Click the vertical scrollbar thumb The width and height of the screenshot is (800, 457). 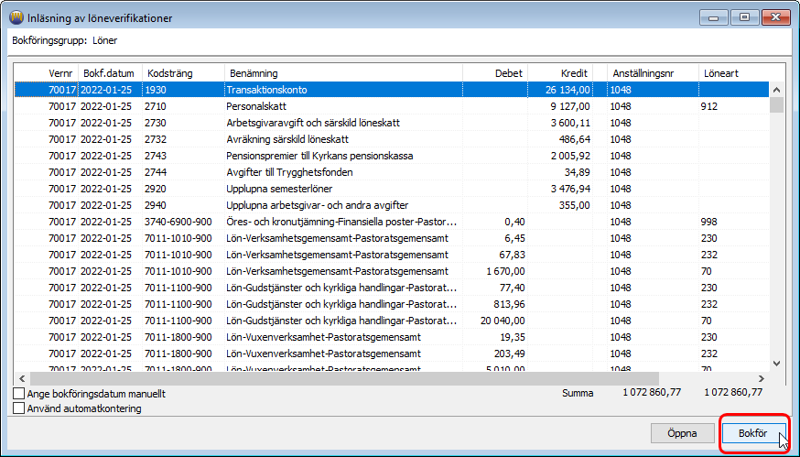pos(776,104)
